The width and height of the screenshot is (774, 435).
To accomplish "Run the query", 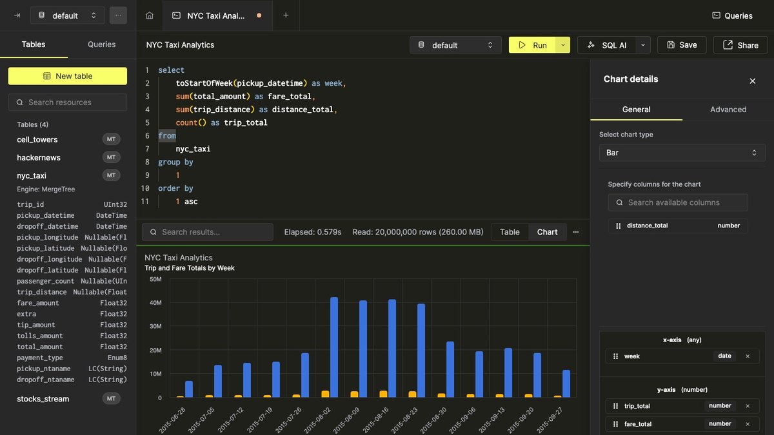I will [533, 45].
